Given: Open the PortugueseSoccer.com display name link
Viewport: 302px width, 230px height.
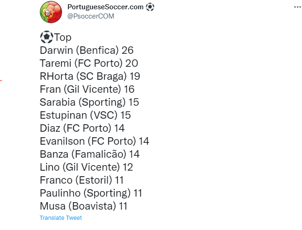Looking at the screenshot, I should [105, 7].
